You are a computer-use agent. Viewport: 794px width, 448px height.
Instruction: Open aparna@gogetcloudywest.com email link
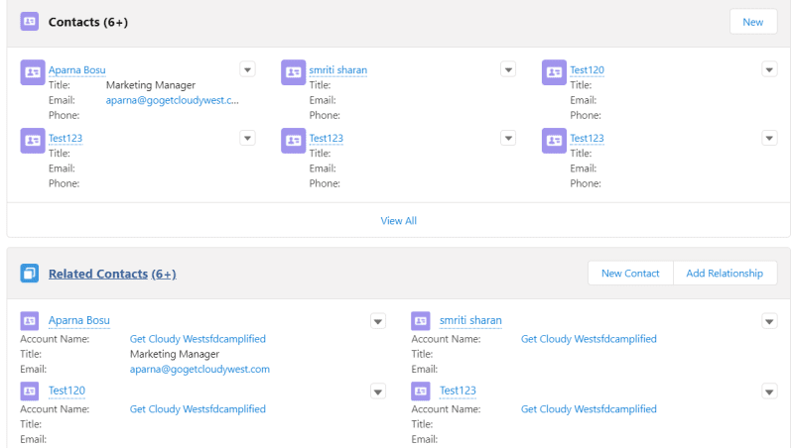point(199,369)
